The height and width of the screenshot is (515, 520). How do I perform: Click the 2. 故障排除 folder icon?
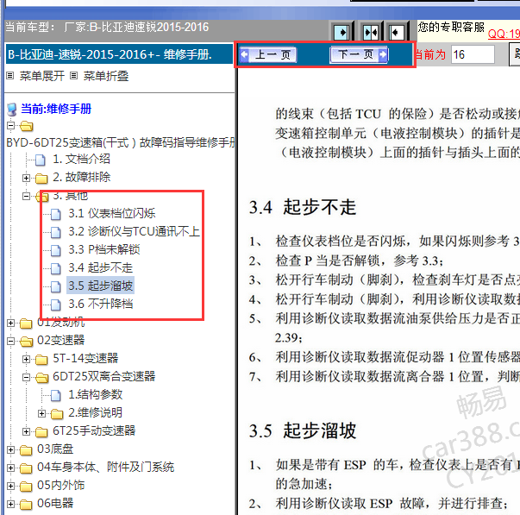point(41,179)
